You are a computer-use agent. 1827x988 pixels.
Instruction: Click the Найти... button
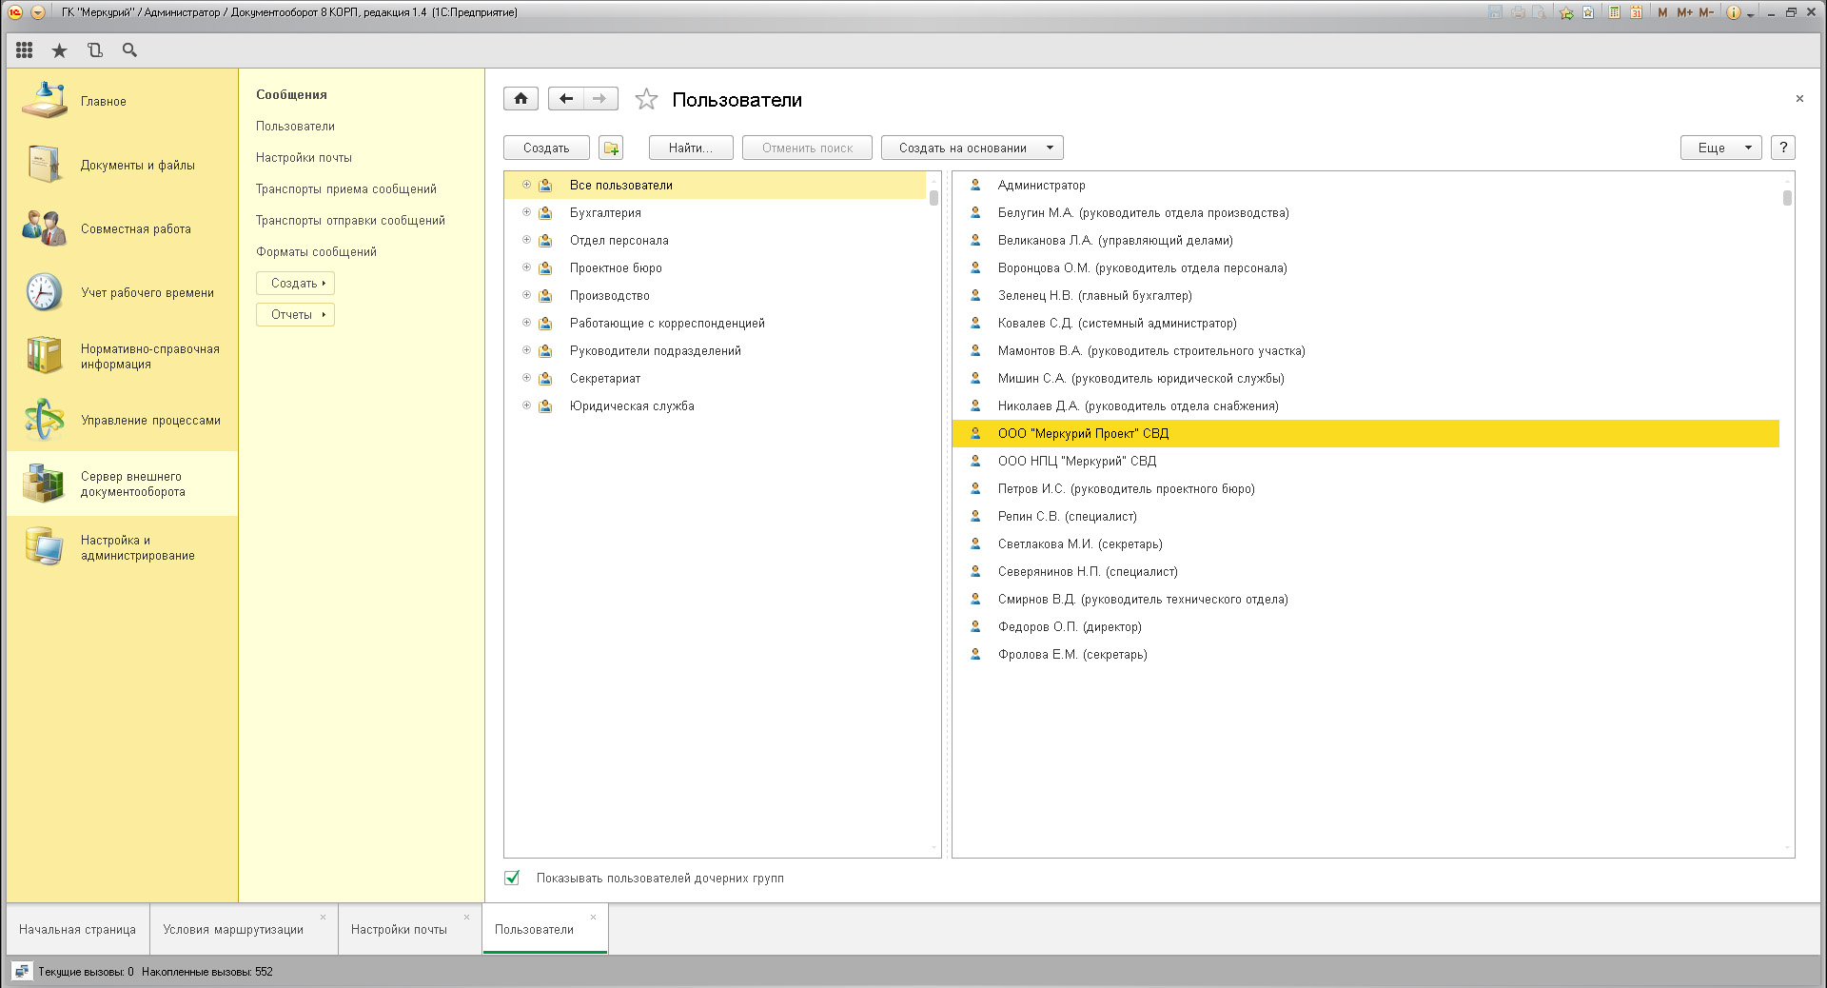pyautogui.click(x=691, y=148)
